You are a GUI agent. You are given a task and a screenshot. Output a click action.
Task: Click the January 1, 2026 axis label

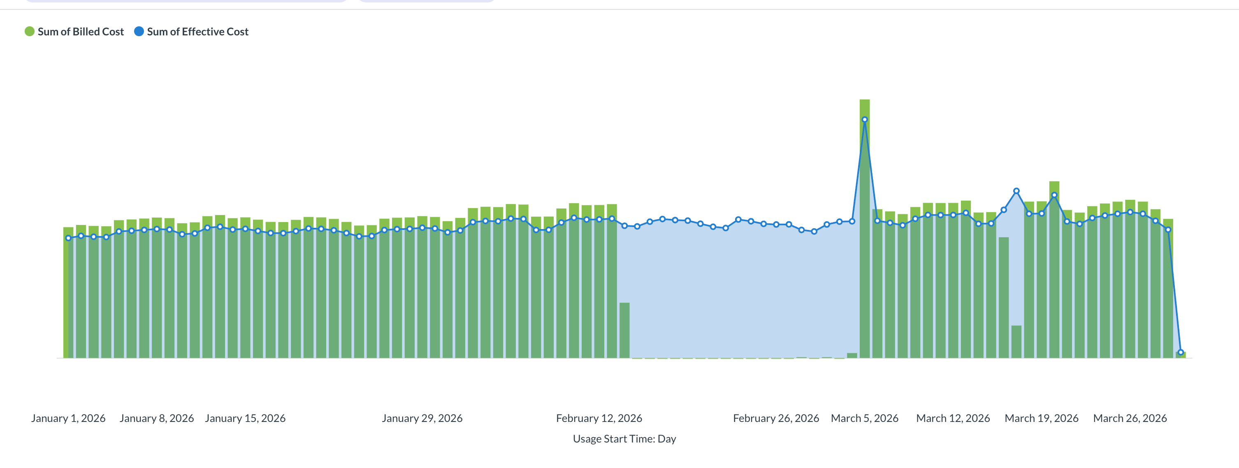(x=68, y=419)
